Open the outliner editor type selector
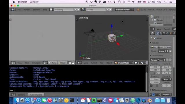The image size is (185, 104). coord(152,29)
